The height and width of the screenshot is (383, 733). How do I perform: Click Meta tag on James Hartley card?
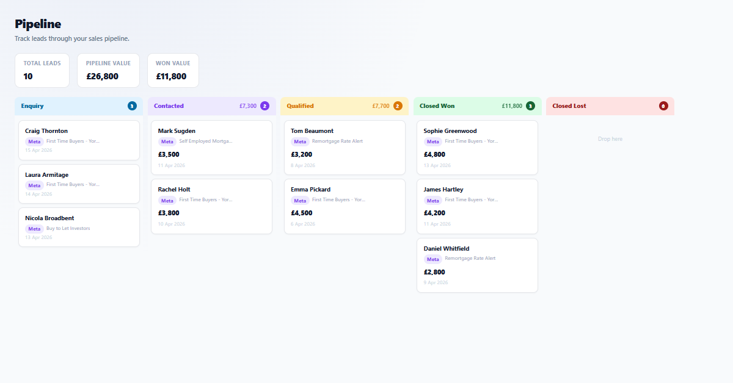click(x=433, y=201)
